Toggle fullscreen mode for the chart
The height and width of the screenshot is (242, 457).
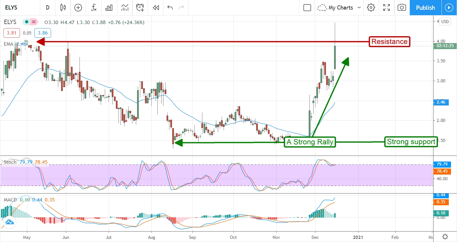(x=386, y=8)
